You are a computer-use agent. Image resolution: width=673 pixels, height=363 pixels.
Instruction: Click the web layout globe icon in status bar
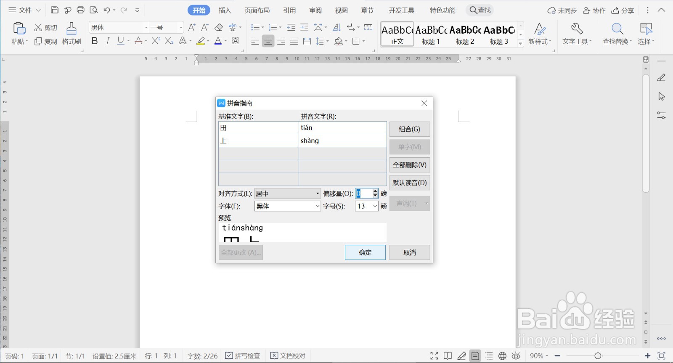click(x=502, y=356)
